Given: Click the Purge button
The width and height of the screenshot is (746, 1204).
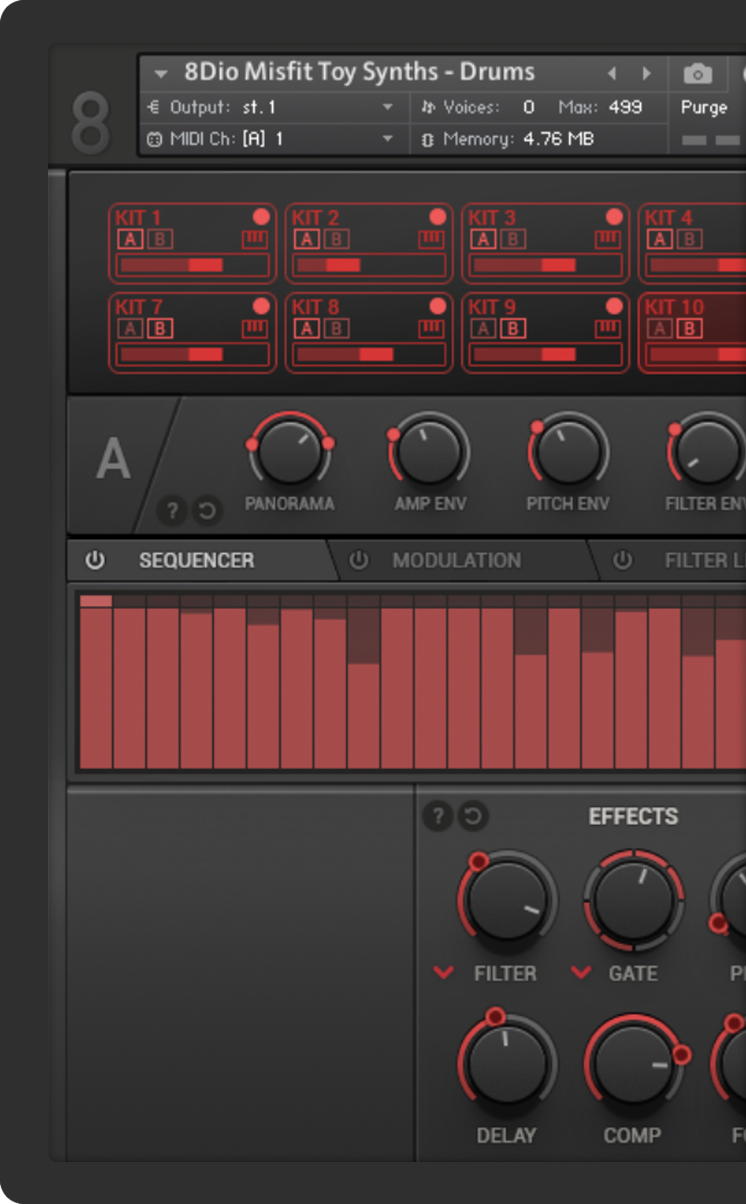Looking at the screenshot, I should (x=703, y=107).
